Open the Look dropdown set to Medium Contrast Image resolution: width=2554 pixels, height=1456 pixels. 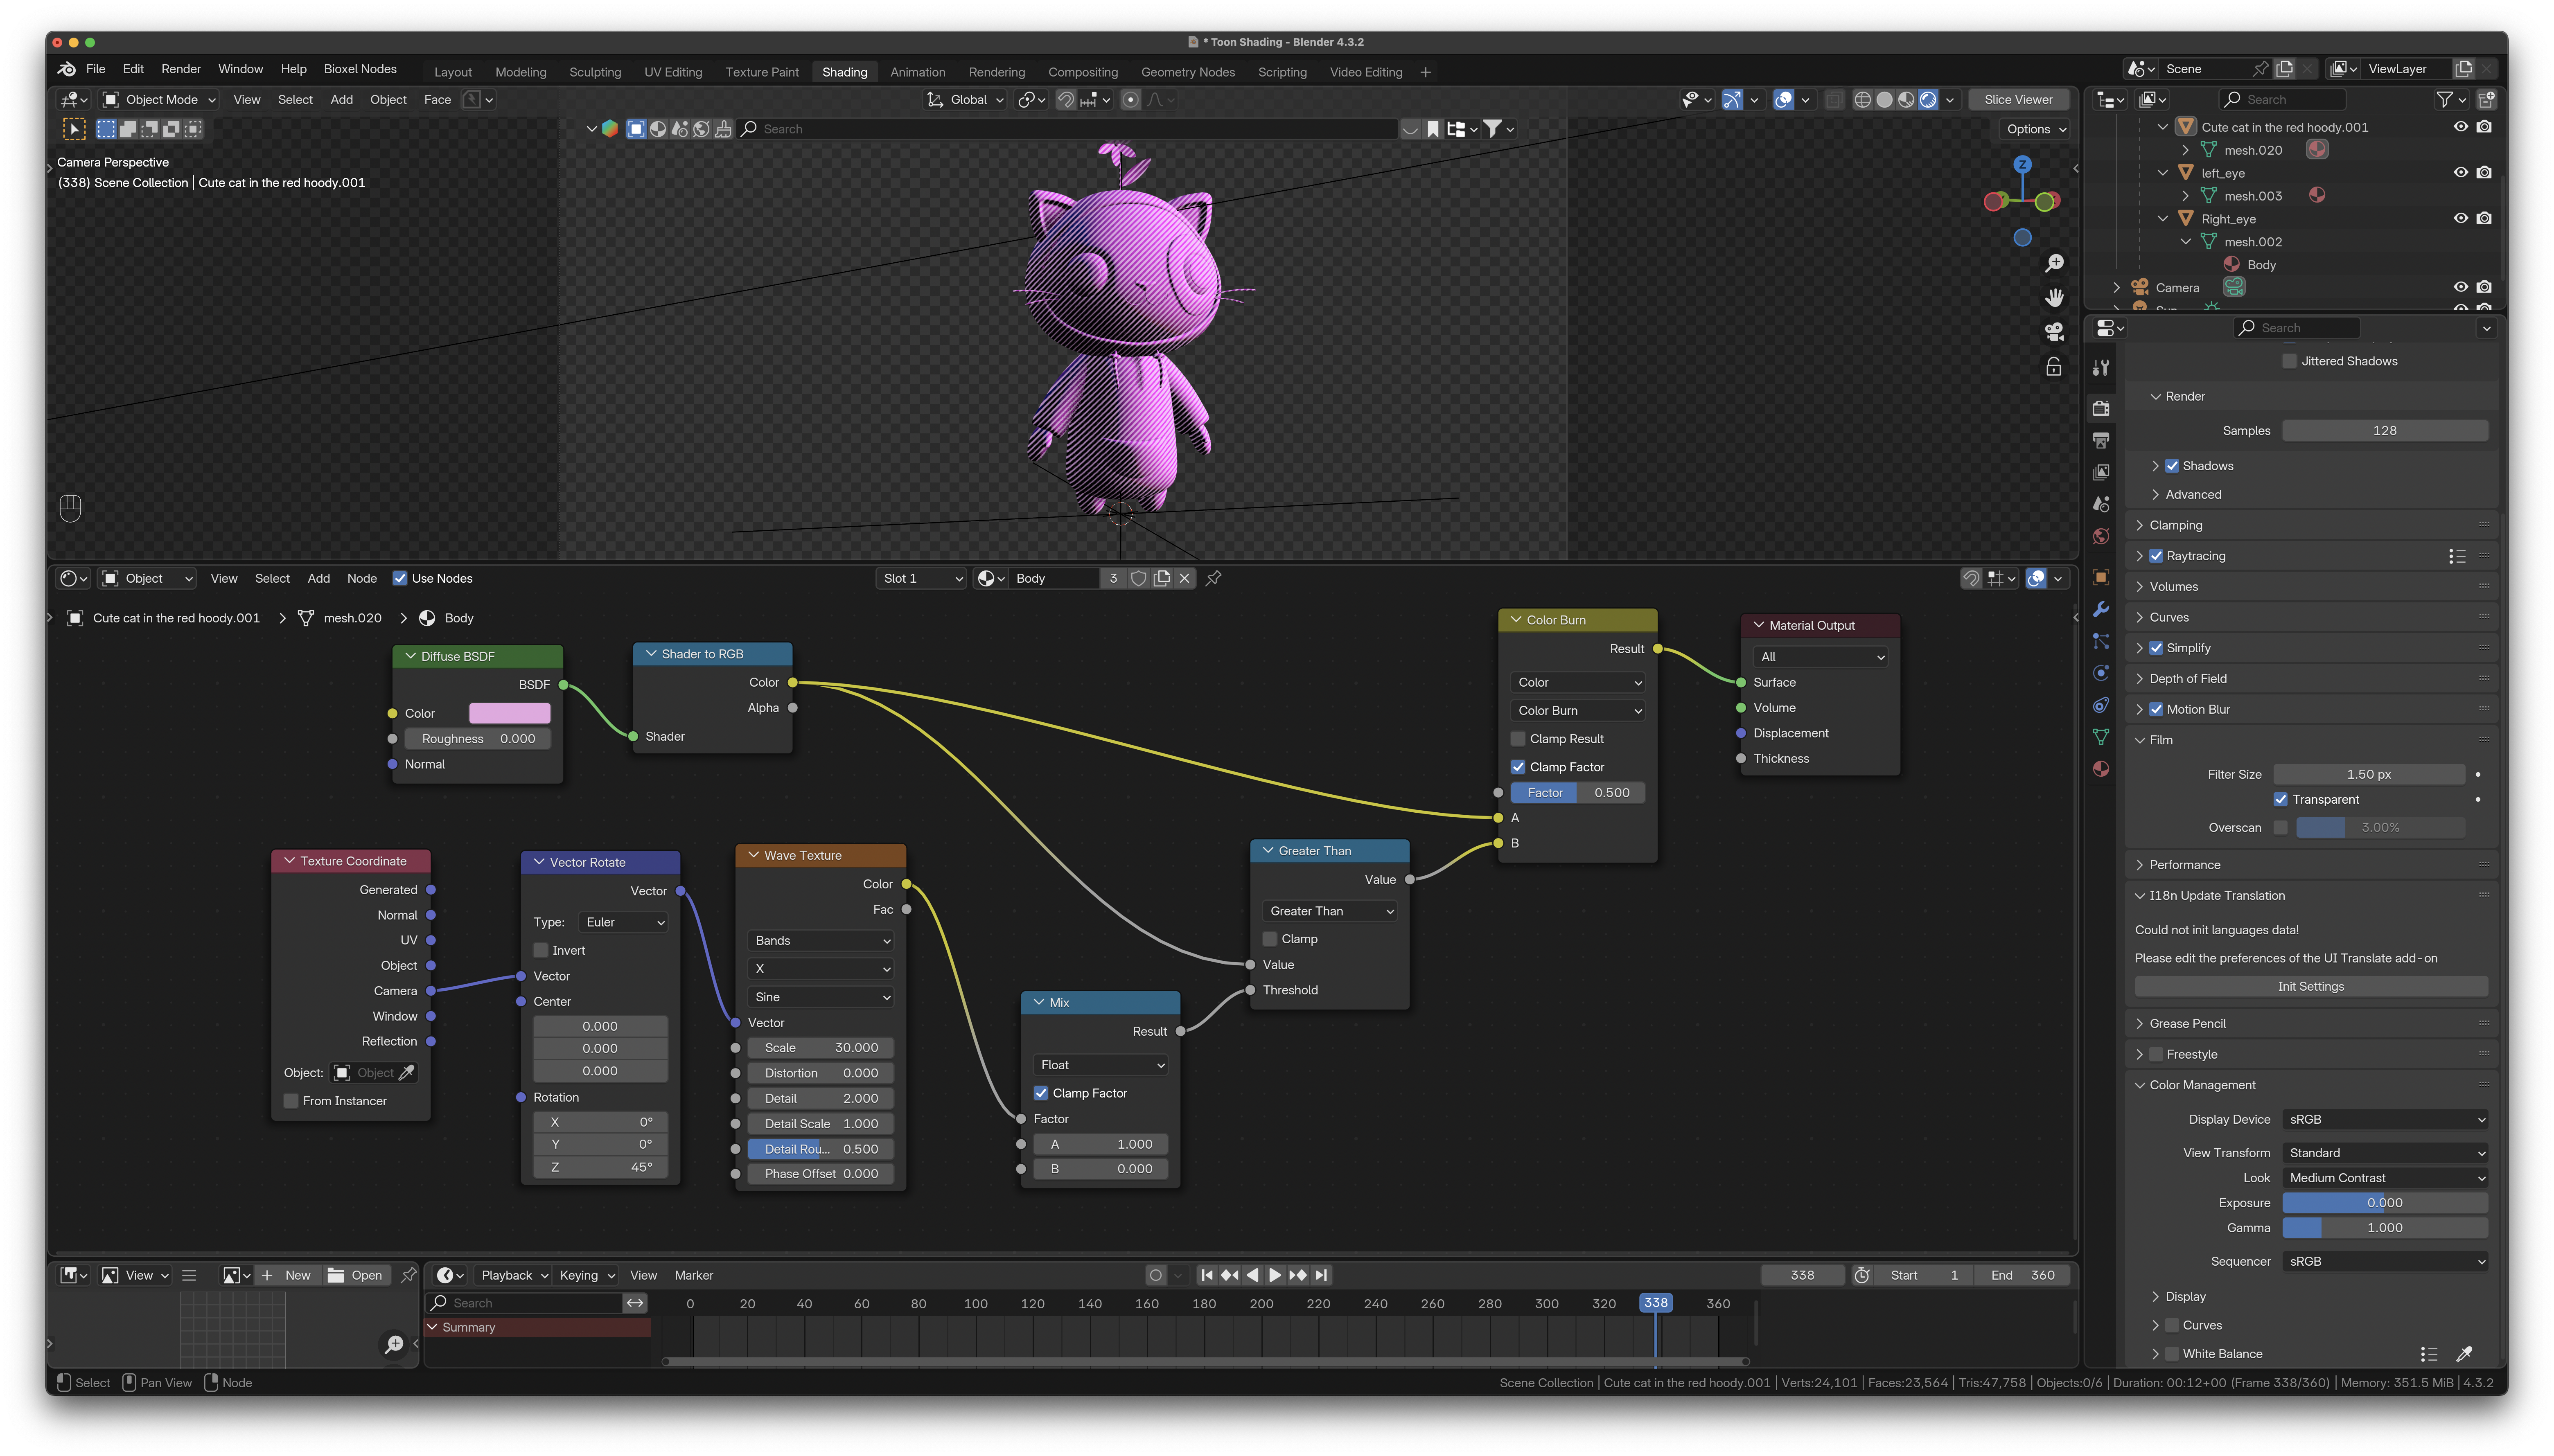(x=2385, y=1178)
